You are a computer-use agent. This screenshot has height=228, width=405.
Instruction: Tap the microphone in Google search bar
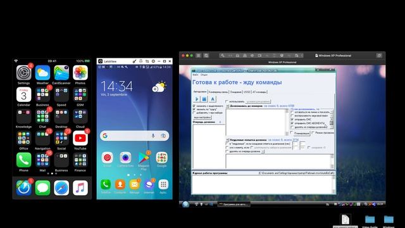point(153,136)
